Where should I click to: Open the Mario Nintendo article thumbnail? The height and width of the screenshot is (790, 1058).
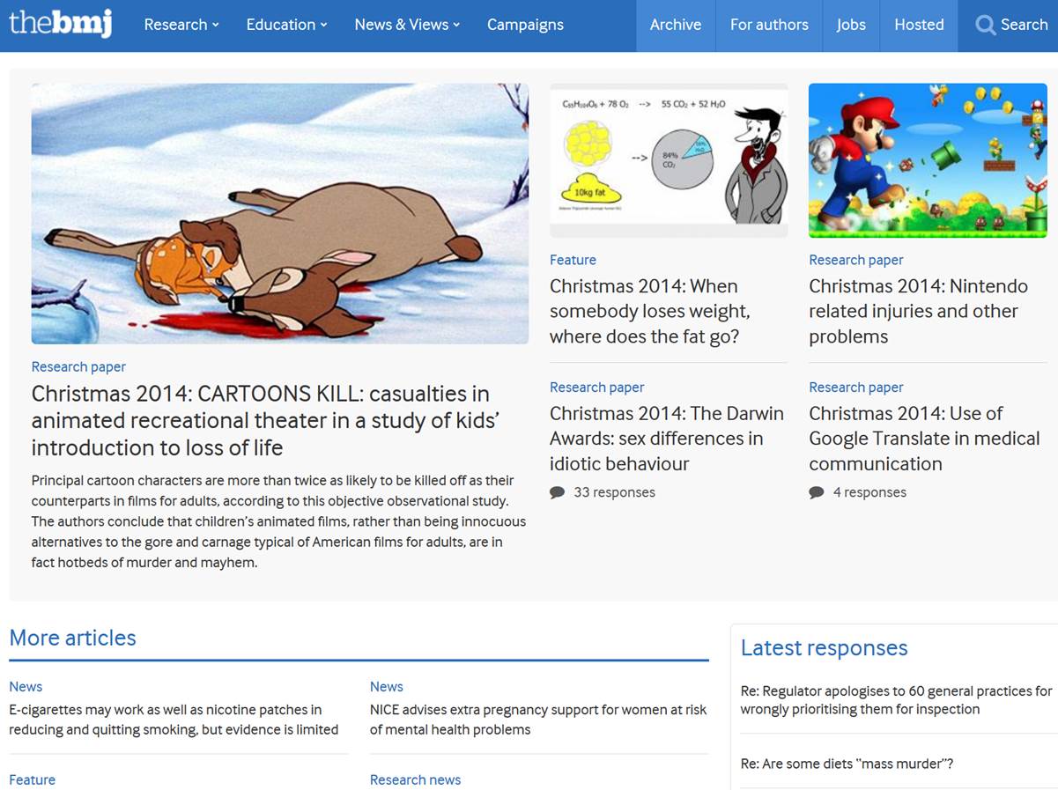click(928, 160)
